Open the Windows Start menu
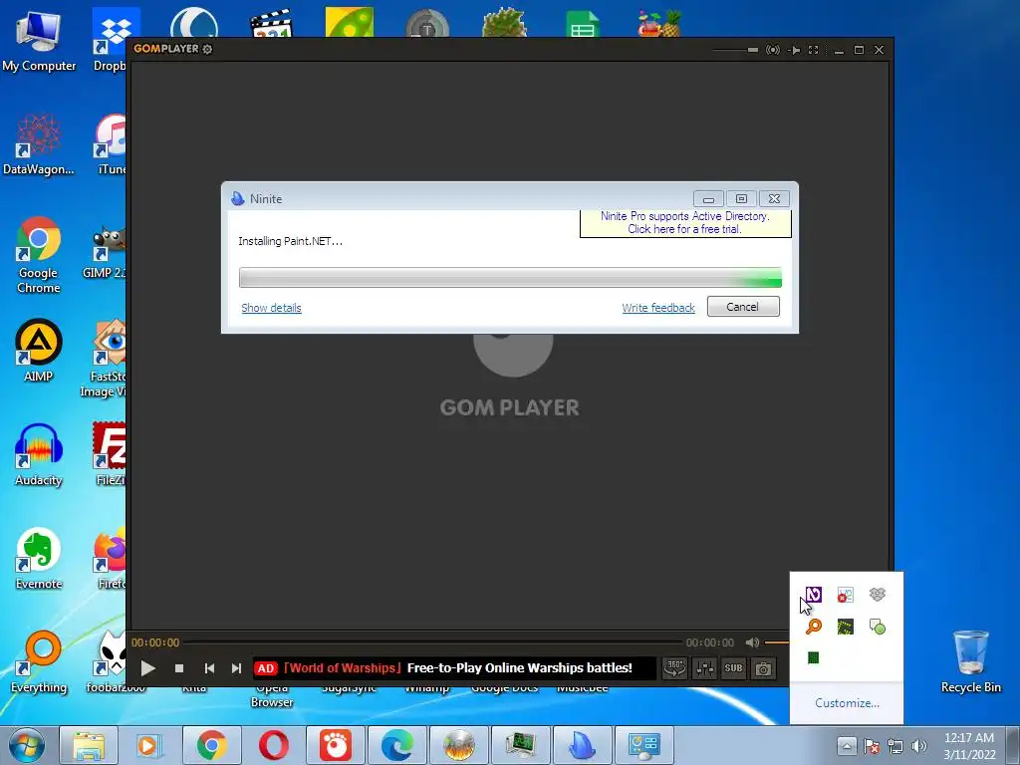This screenshot has height=765, width=1020. [x=27, y=745]
